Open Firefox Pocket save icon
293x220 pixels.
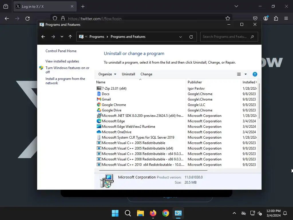tap(255, 18)
